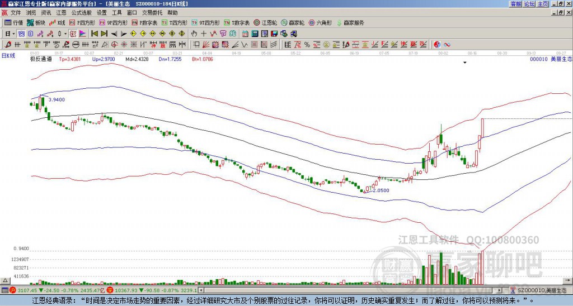Click the circled horizontal line tool
573x306 pixels.
click(x=76, y=45)
